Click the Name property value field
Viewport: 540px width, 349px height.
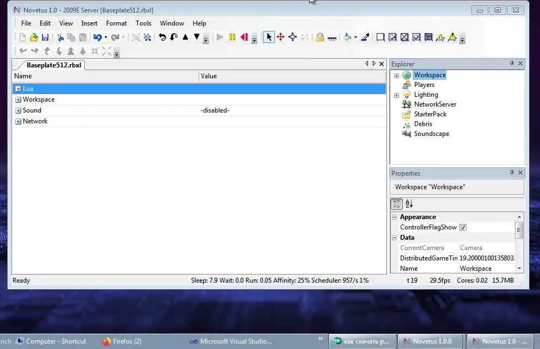point(487,269)
